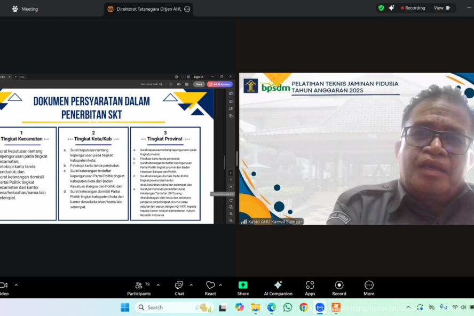This screenshot has height=316, width=474.
Task: Toggle meeting recording with the Record button
Action: click(339, 288)
